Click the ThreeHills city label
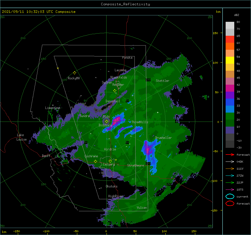 pos(140,122)
